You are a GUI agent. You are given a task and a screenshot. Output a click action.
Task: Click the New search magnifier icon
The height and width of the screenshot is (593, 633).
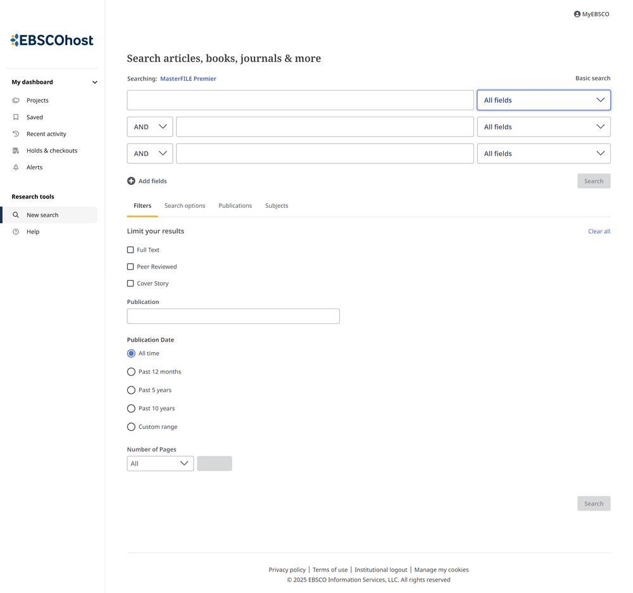(x=16, y=215)
